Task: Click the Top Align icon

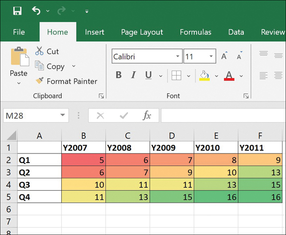Action: point(264,54)
